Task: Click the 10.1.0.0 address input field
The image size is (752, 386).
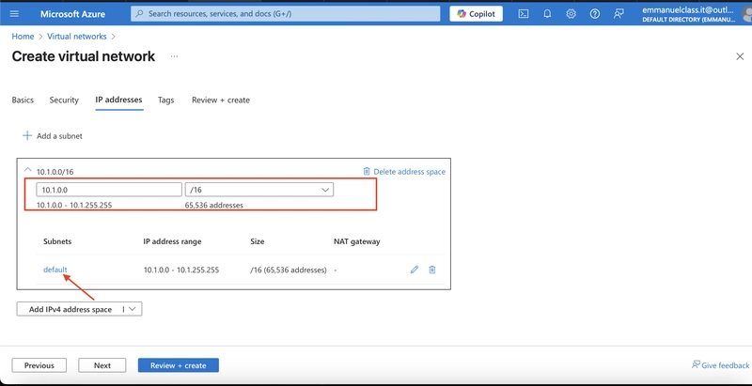Action: point(109,190)
